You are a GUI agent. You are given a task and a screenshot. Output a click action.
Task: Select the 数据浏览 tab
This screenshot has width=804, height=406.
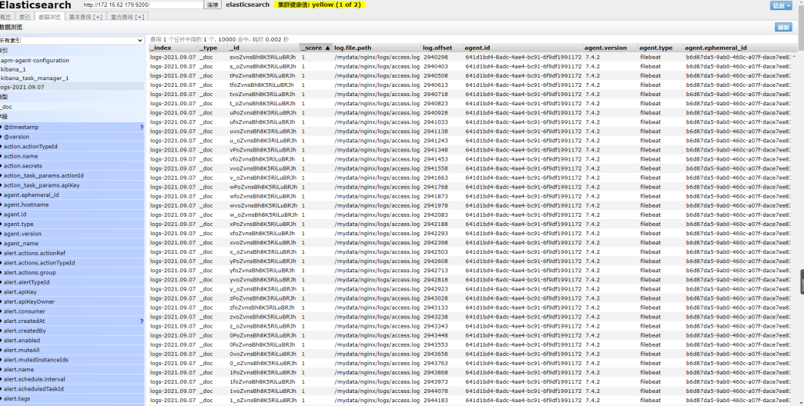coord(50,17)
